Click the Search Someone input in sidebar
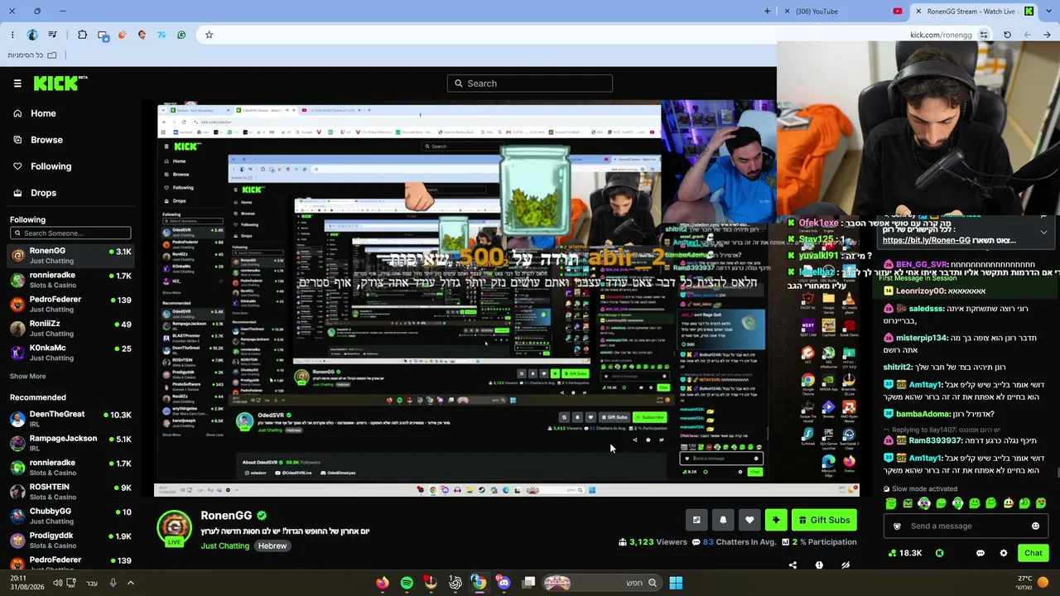Viewport: 1060px width, 596px height. tap(70, 233)
